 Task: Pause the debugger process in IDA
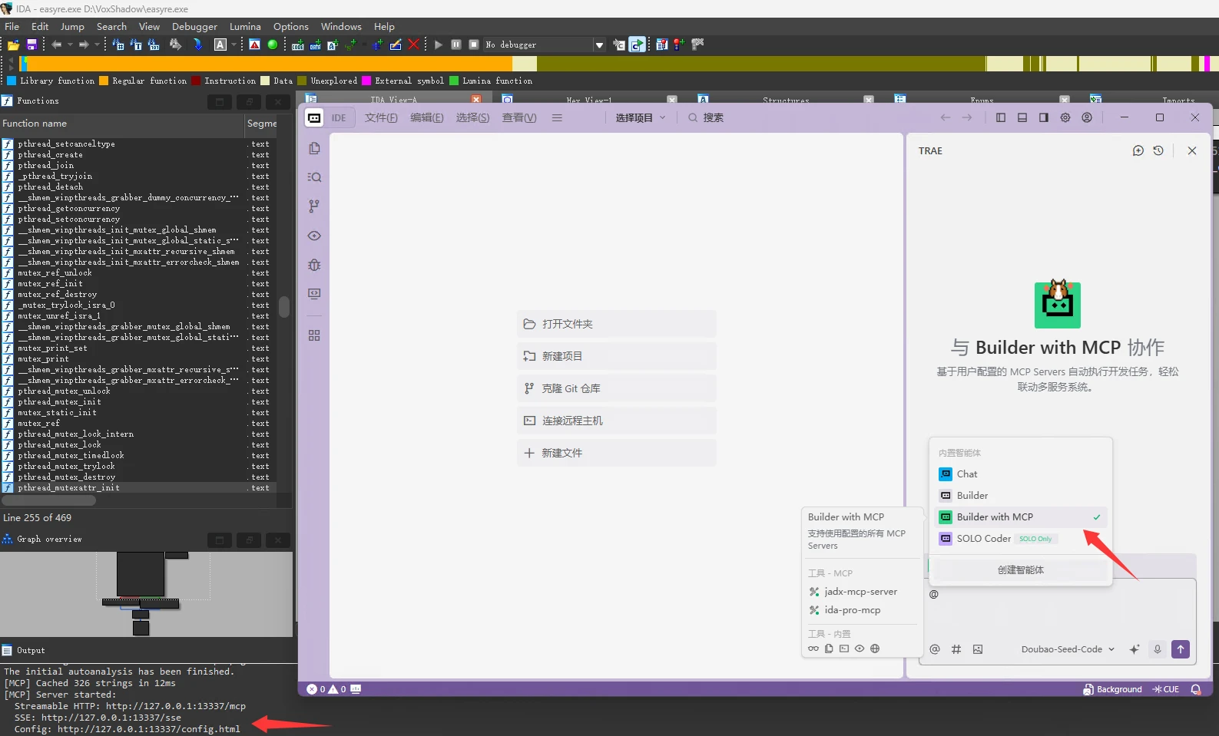pyautogui.click(x=455, y=45)
